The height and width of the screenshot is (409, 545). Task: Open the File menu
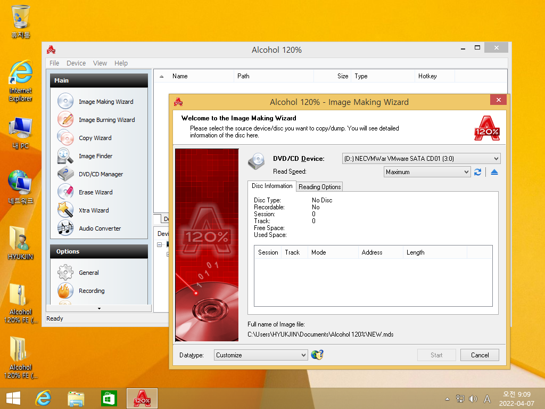tap(54, 63)
